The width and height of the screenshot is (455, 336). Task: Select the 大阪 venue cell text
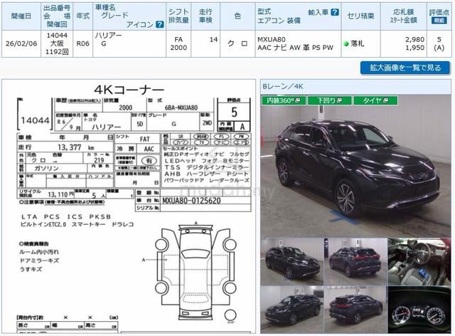coord(57,43)
